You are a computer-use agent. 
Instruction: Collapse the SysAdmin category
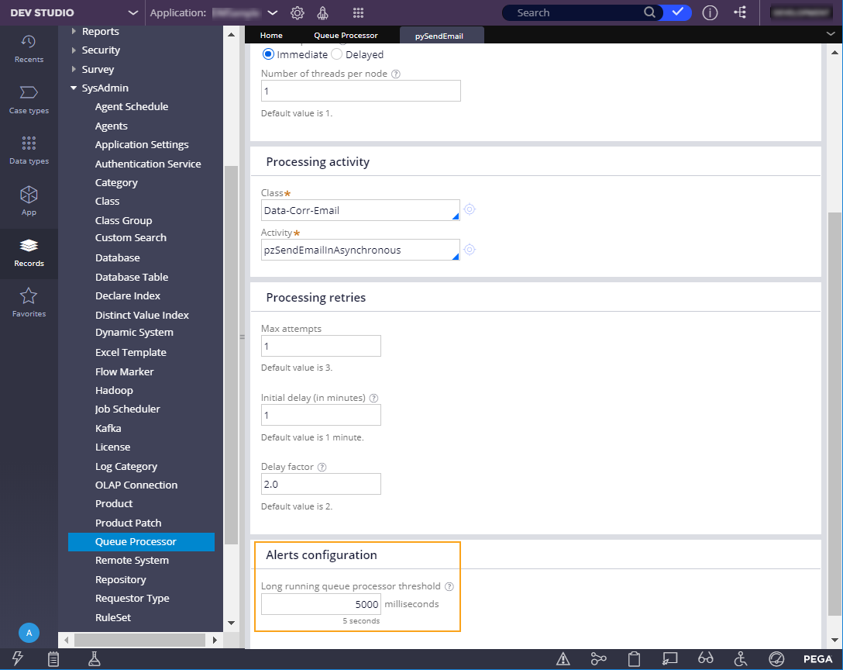74,88
